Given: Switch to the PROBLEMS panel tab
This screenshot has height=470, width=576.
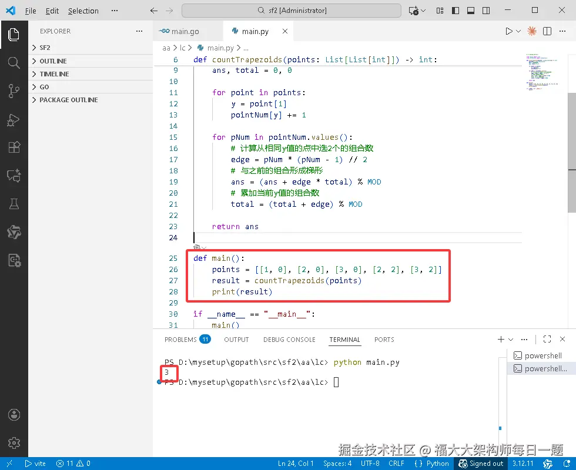Looking at the screenshot, I should pos(187,340).
